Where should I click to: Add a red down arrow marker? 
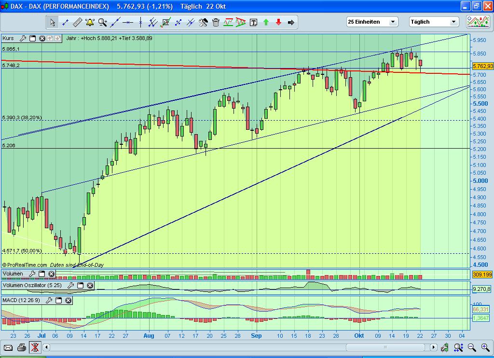point(278,22)
